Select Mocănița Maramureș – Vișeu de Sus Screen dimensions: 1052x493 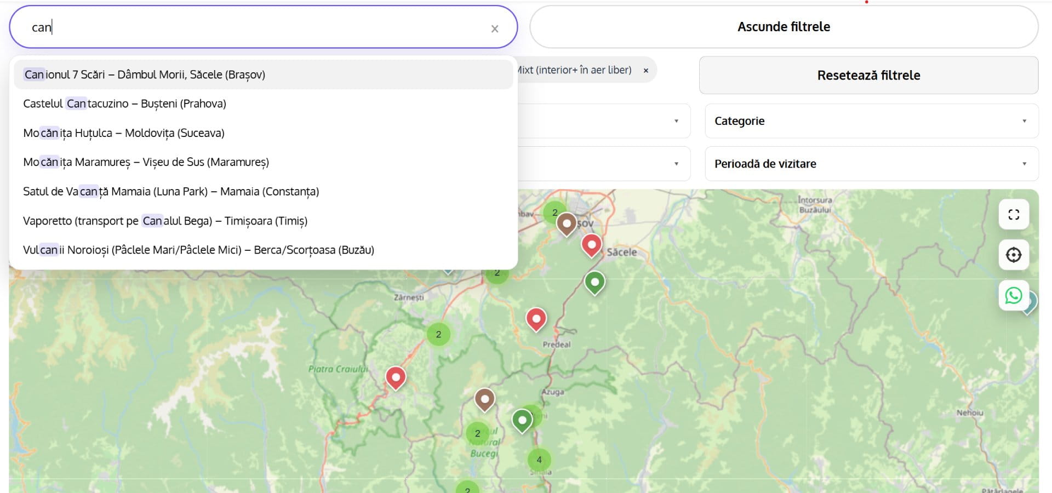pyautogui.click(x=263, y=162)
